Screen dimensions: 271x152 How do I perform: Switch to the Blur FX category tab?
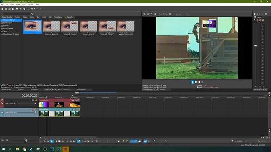[x=38, y=17]
